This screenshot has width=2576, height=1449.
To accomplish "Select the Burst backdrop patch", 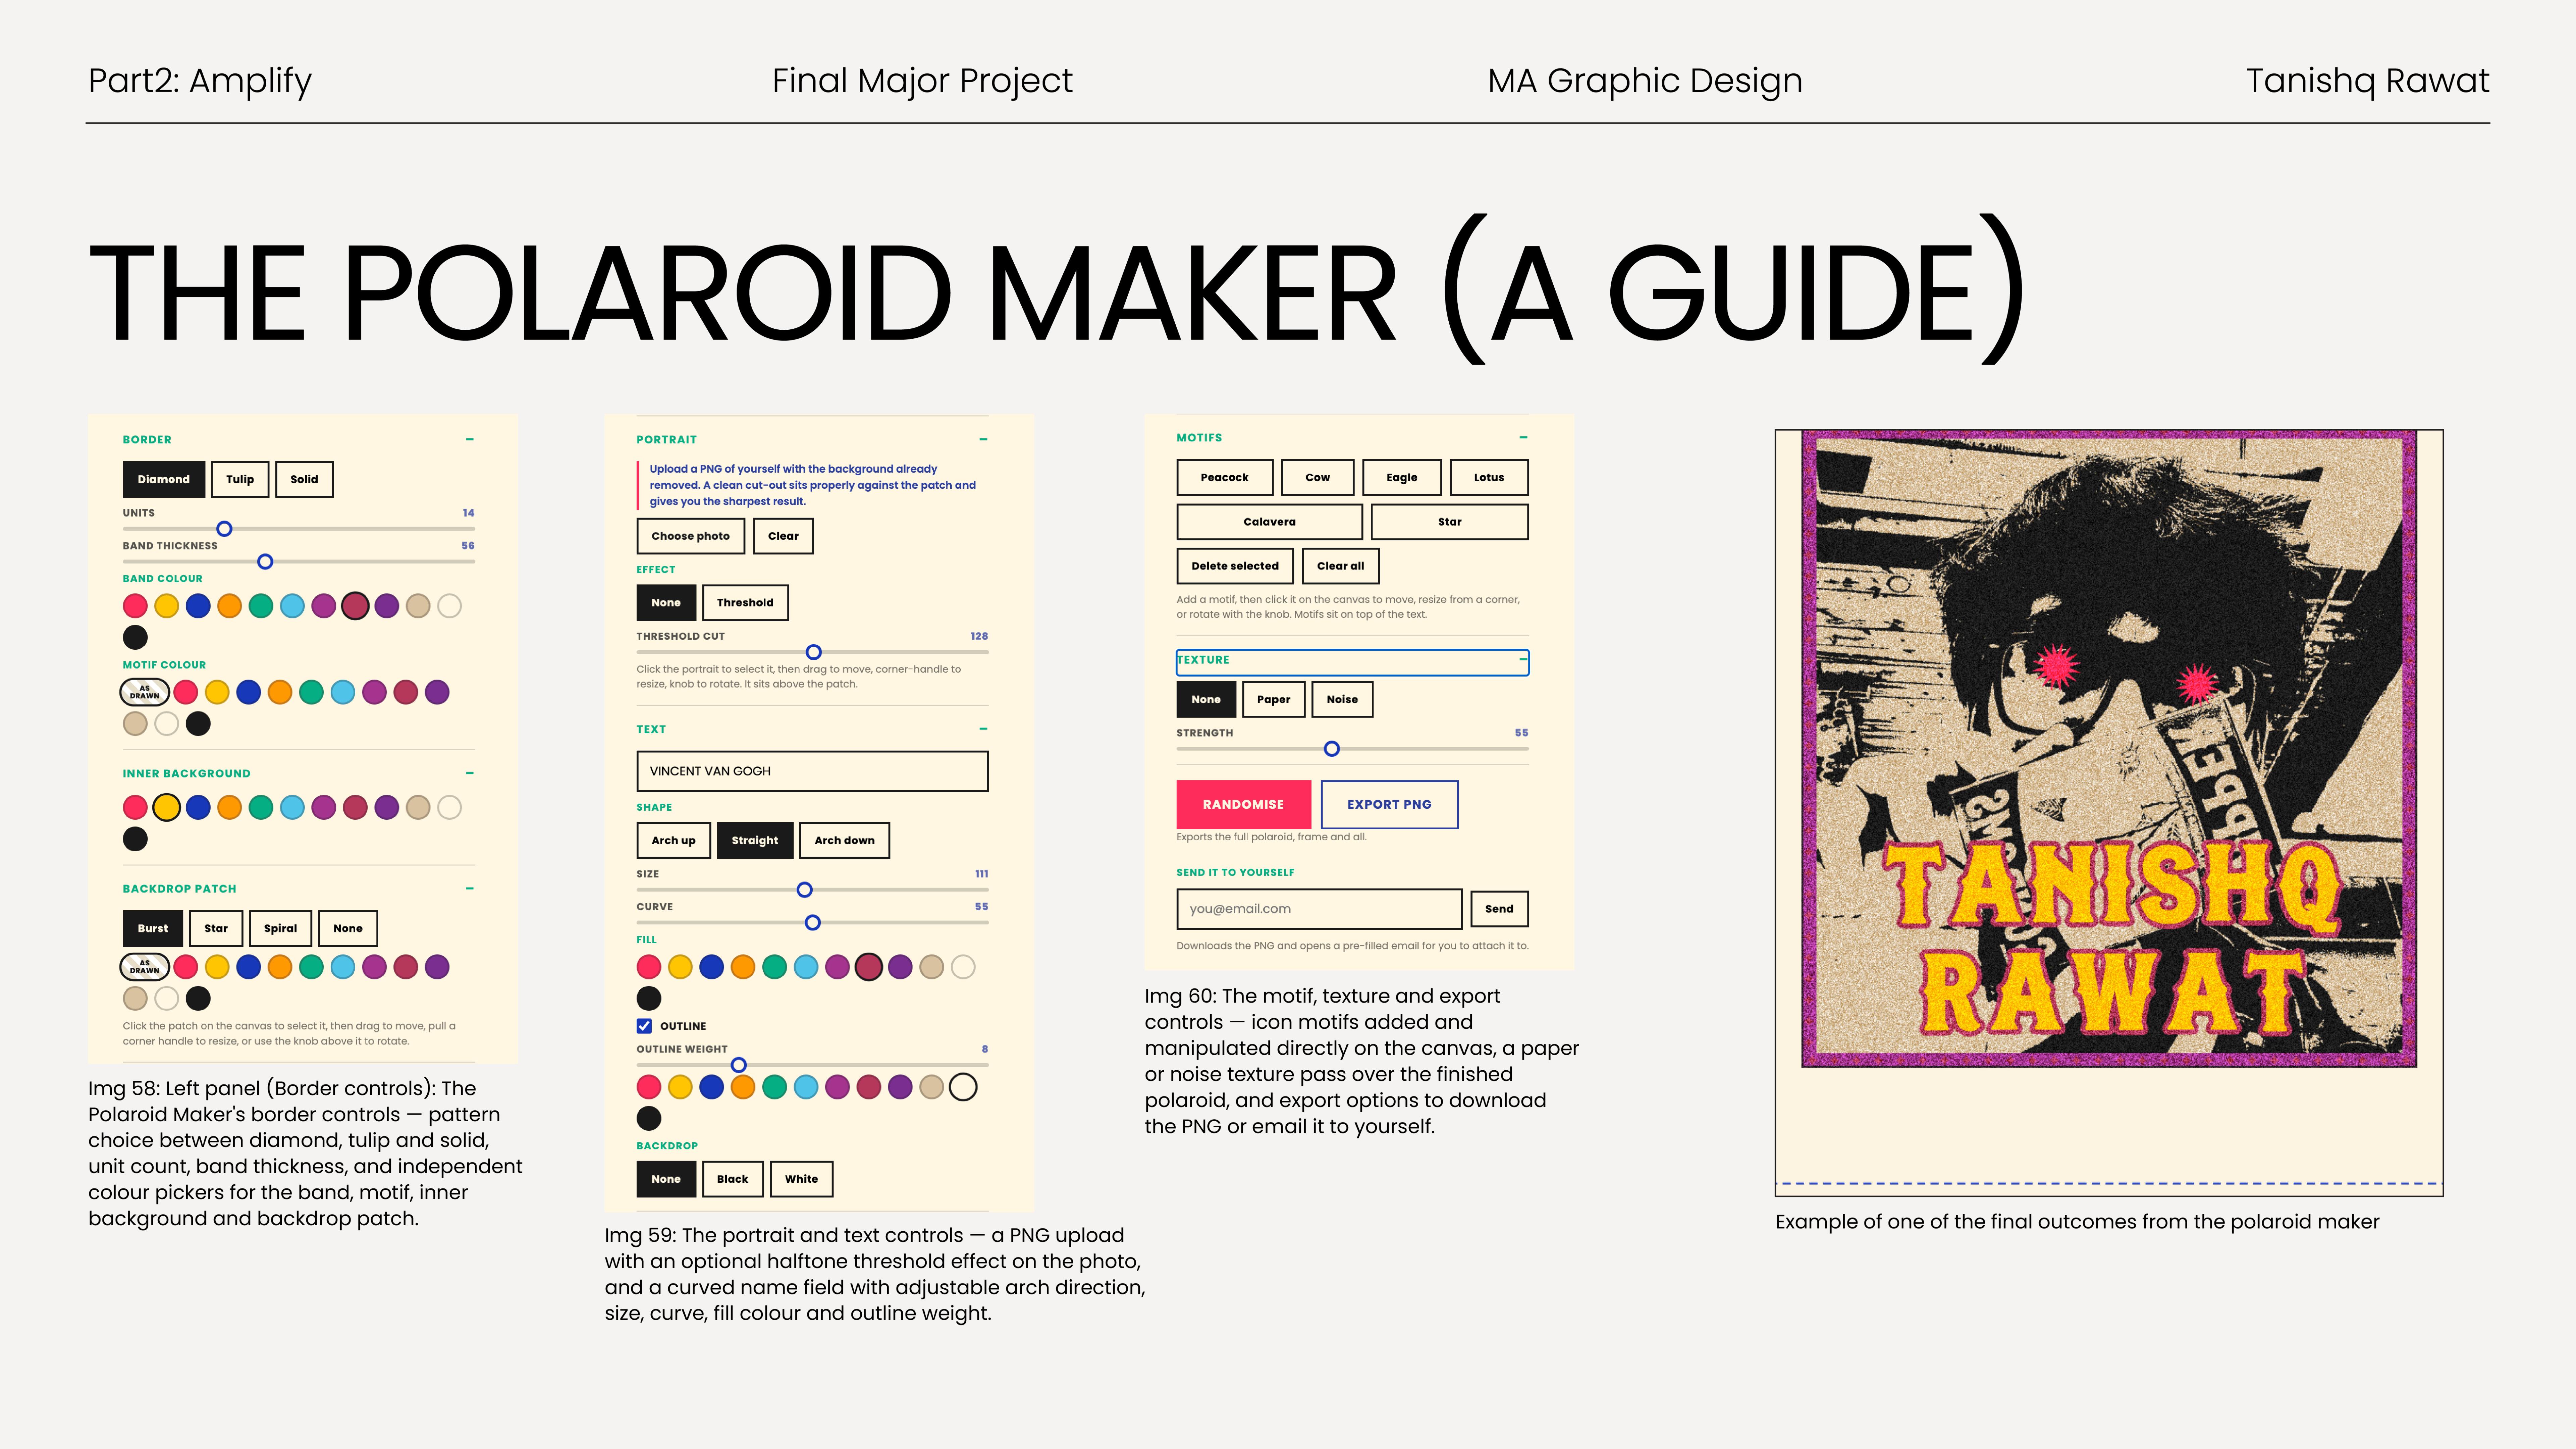I will 153,928.
